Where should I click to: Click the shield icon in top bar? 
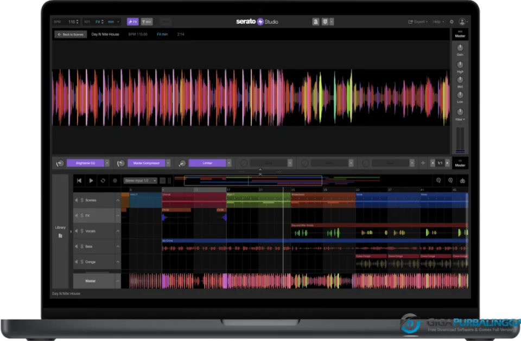coord(325,22)
